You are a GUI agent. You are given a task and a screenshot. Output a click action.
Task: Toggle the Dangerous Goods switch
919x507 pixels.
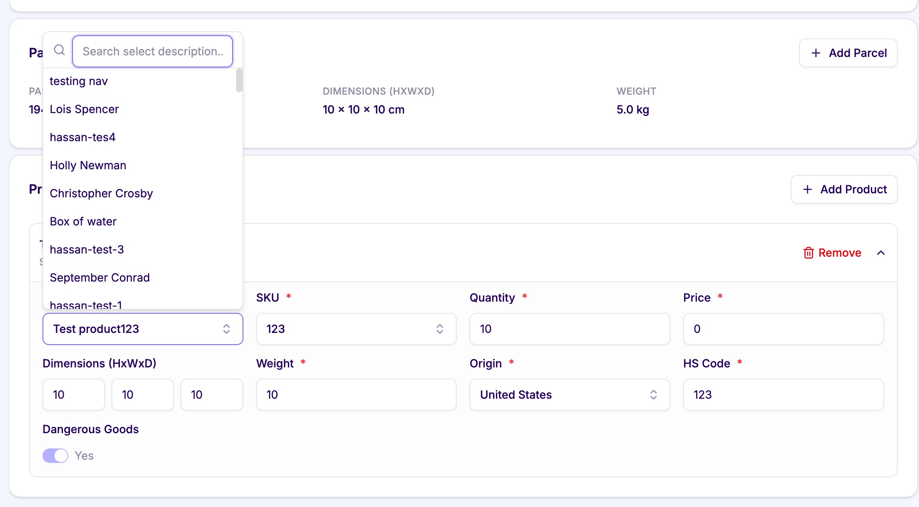[55, 456]
